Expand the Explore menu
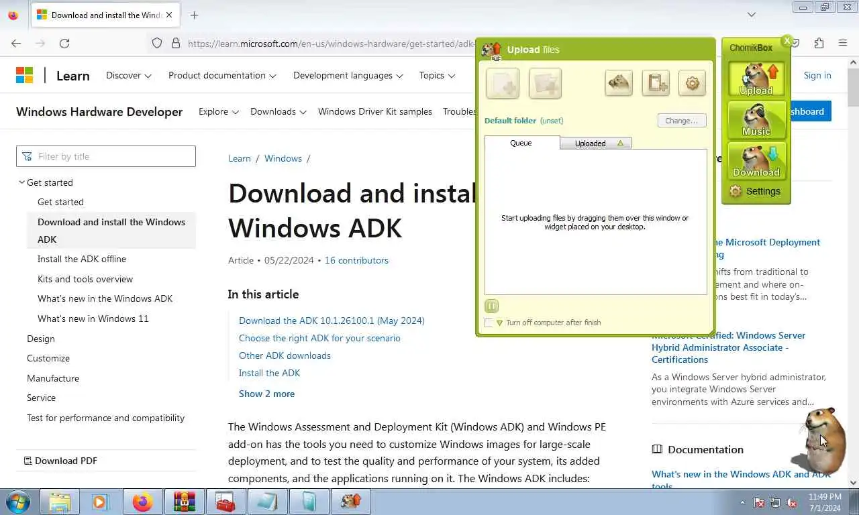The width and height of the screenshot is (859, 515). (x=219, y=111)
